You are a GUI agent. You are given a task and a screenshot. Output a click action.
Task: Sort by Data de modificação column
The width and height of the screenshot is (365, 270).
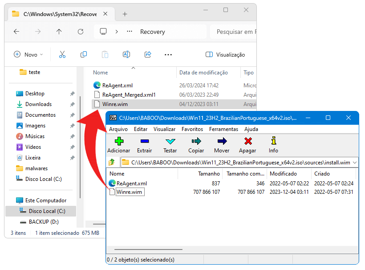(203, 73)
